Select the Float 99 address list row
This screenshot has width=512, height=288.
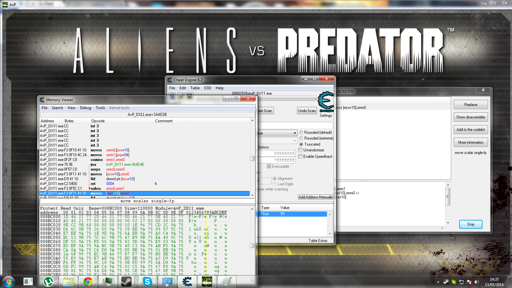pyautogui.click(x=292, y=214)
